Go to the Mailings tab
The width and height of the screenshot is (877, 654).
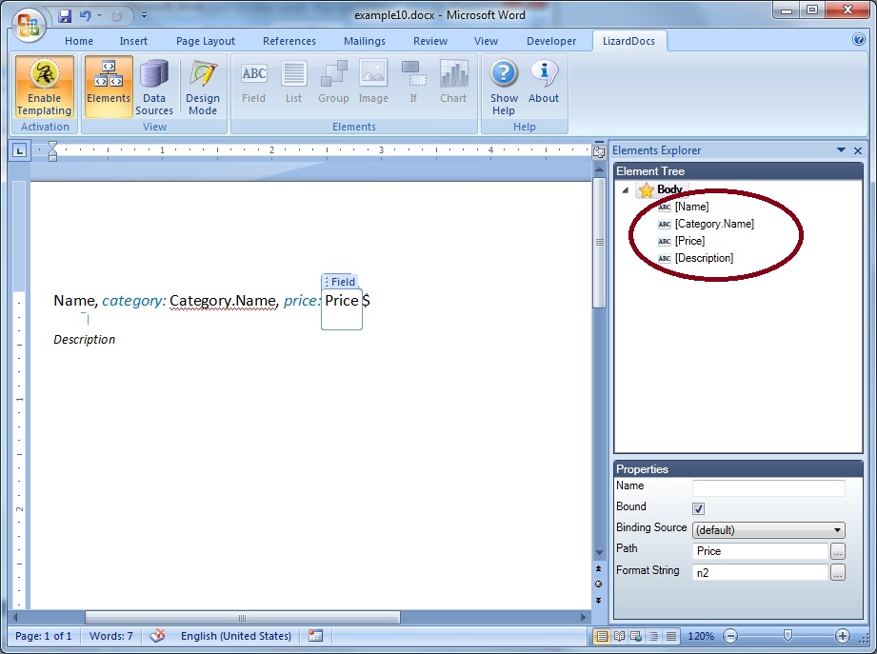[364, 41]
